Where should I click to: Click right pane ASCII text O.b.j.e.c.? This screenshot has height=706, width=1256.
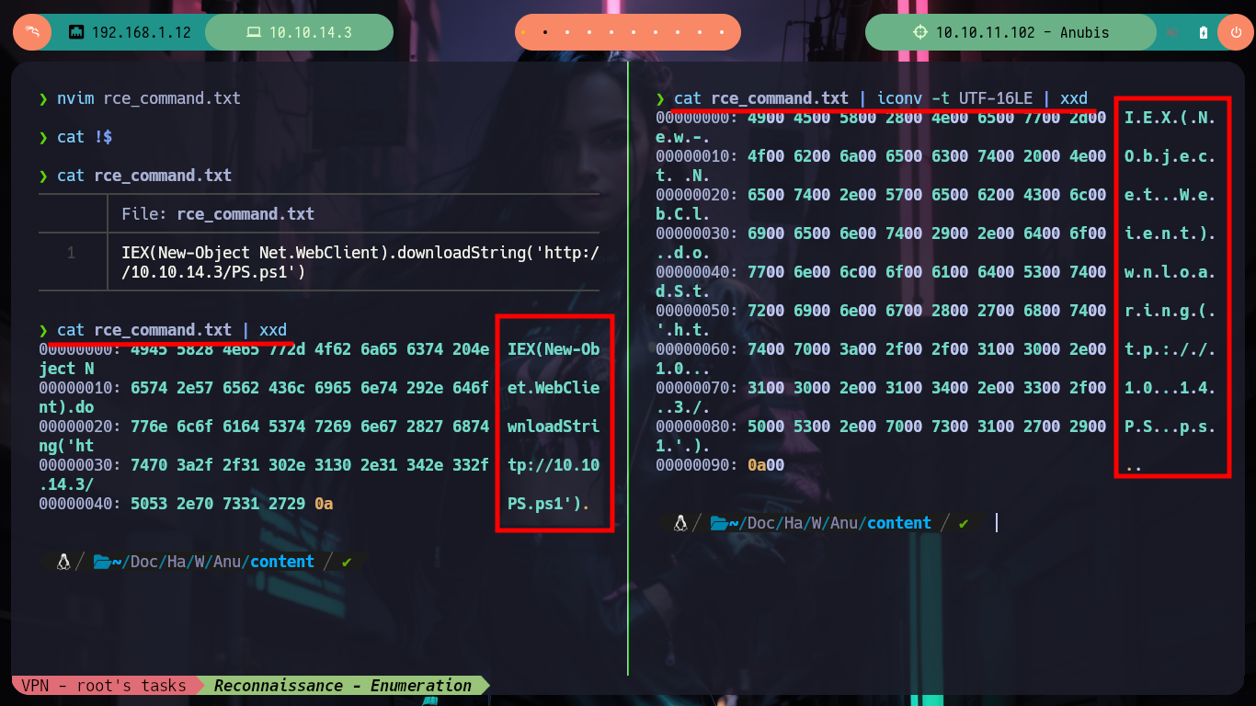pyautogui.click(x=1170, y=156)
